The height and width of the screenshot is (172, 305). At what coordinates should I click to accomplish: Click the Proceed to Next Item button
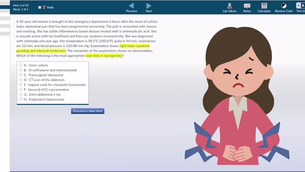coord(88,111)
